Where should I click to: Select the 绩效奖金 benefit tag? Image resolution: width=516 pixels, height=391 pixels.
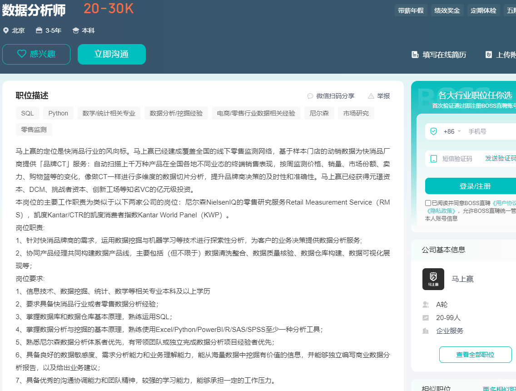pos(447,10)
